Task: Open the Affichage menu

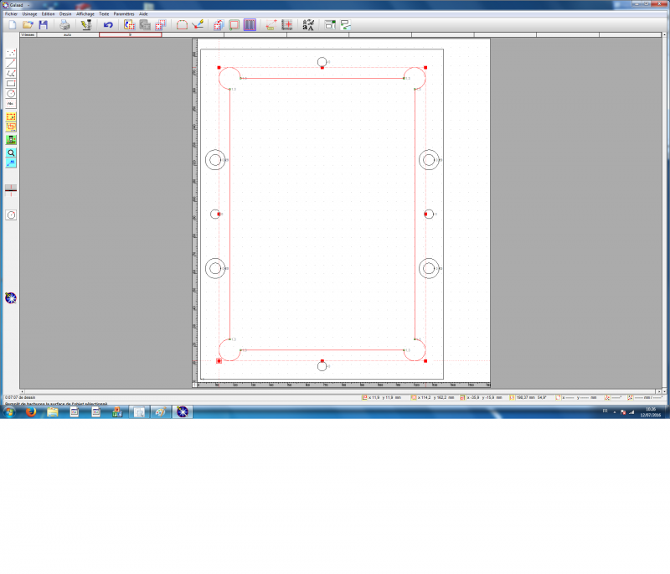Action: coord(85,14)
